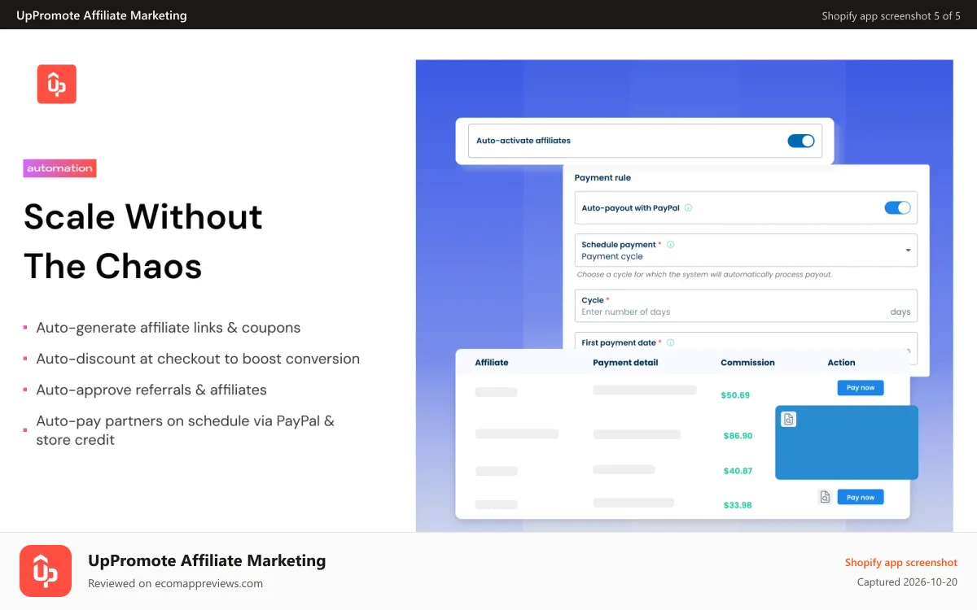The image size is (977, 610).
Task: Turn off Auto-payout with PayPal switch
Action: pyautogui.click(x=897, y=208)
